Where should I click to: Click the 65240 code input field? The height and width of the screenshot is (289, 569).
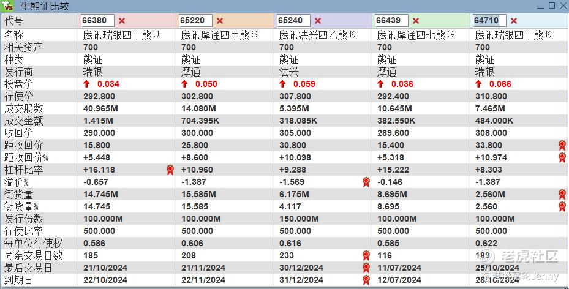click(293, 21)
